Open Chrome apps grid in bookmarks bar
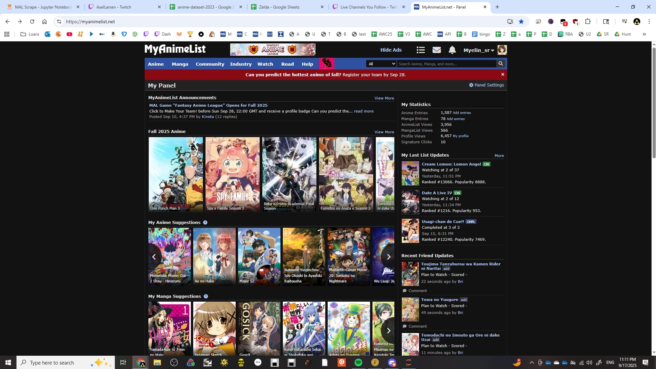This screenshot has height=369, width=656. tap(7, 34)
